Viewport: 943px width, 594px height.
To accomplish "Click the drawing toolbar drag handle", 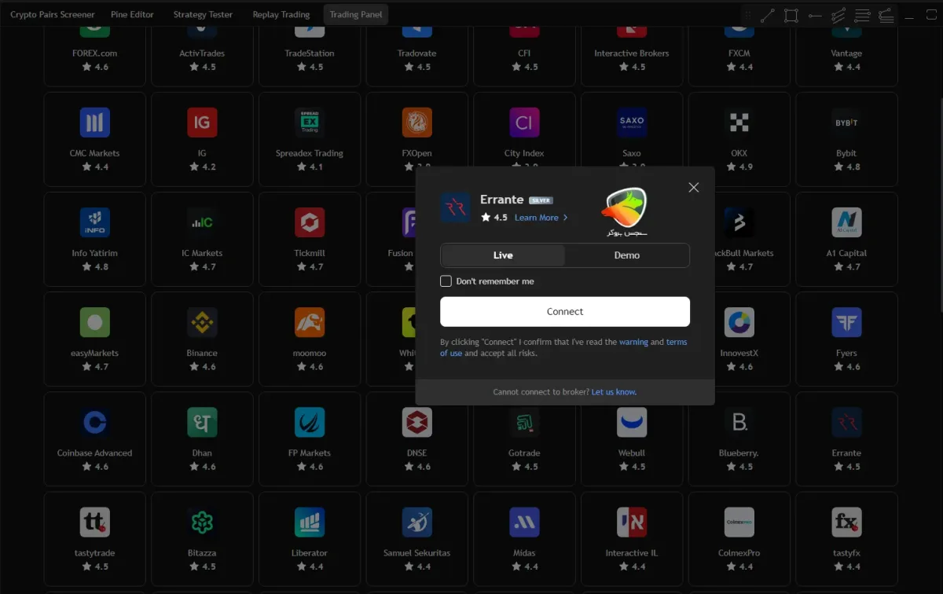I will [749, 15].
